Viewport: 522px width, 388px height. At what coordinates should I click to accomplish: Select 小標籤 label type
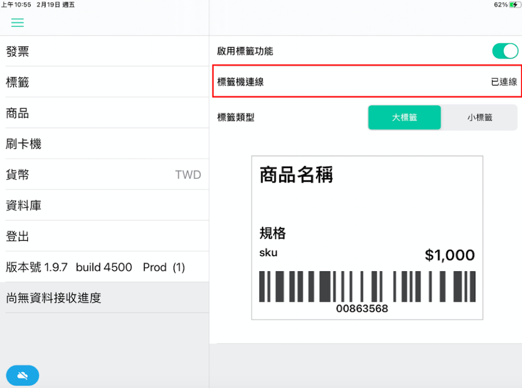coord(479,117)
